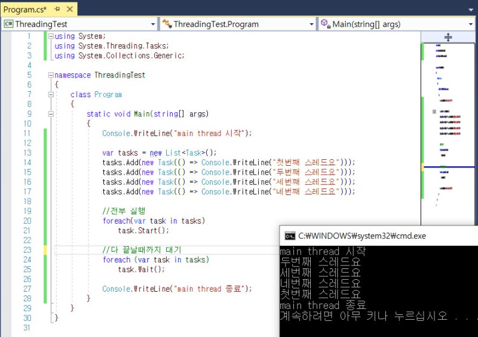Collapse the class Program block
This screenshot has height=337, width=478.
(50, 95)
